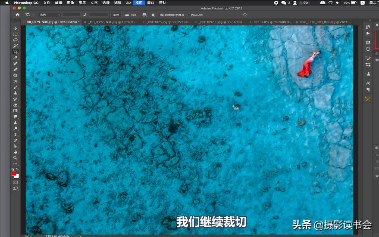Open the Paragraph panel icon
The height and width of the screenshot is (237, 379).
click(x=368, y=89)
